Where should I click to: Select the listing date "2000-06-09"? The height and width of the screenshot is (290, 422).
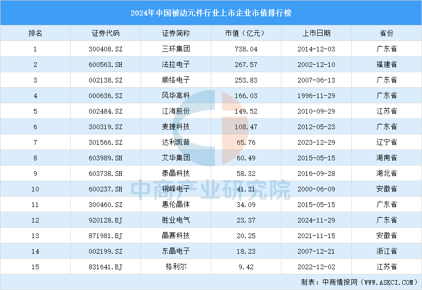(x=316, y=189)
